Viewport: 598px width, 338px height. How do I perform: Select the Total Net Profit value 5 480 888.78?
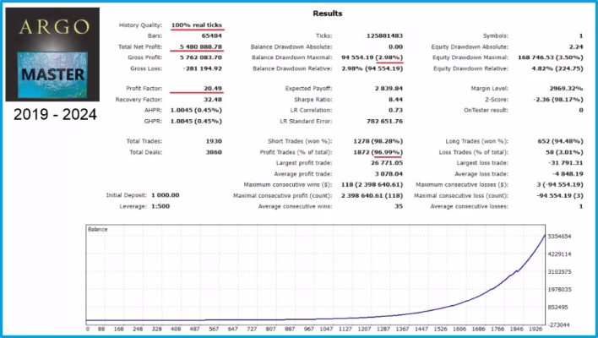(201, 47)
